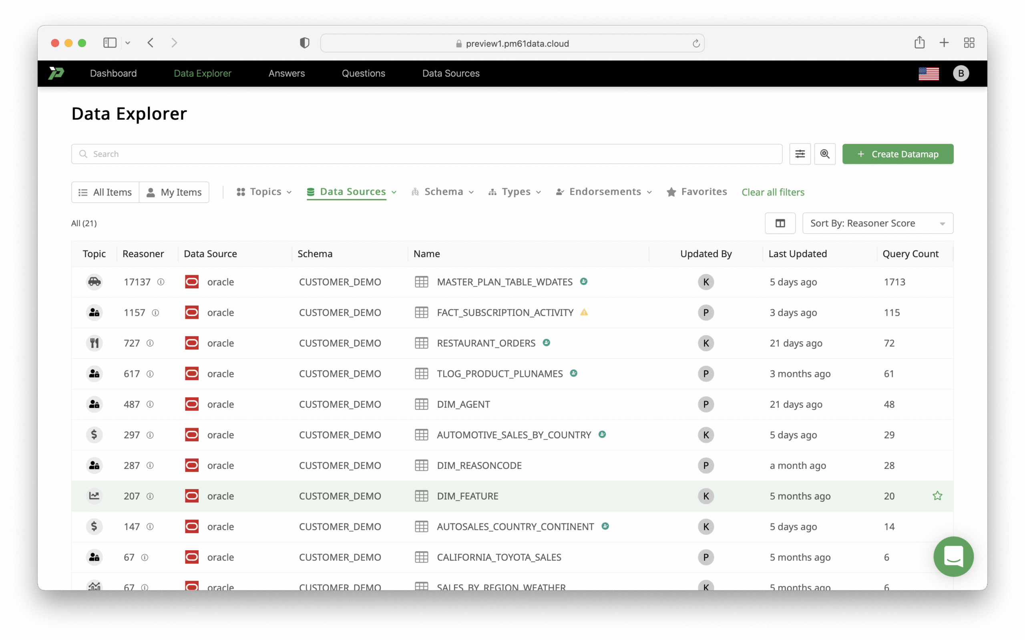Click chart topic icon for DIM_FEATURE
This screenshot has height=640, width=1025.
[x=94, y=496]
